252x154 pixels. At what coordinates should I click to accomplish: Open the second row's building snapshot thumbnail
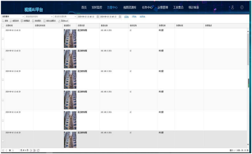pos(70,59)
